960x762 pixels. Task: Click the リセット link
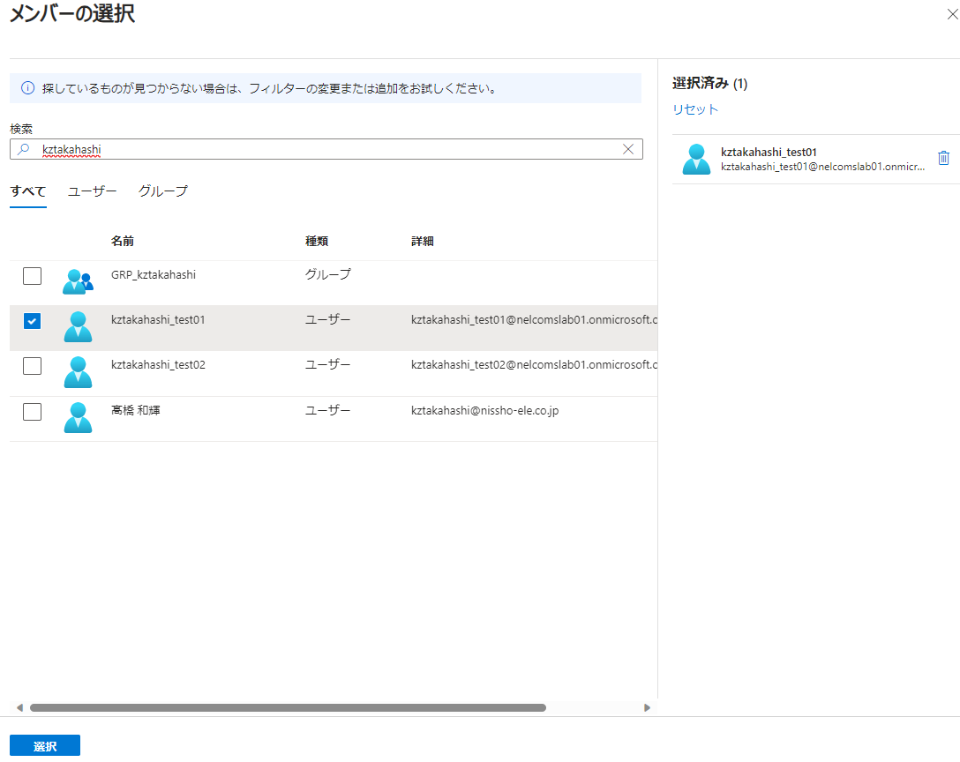pyautogui.click(x=695, y=109)
